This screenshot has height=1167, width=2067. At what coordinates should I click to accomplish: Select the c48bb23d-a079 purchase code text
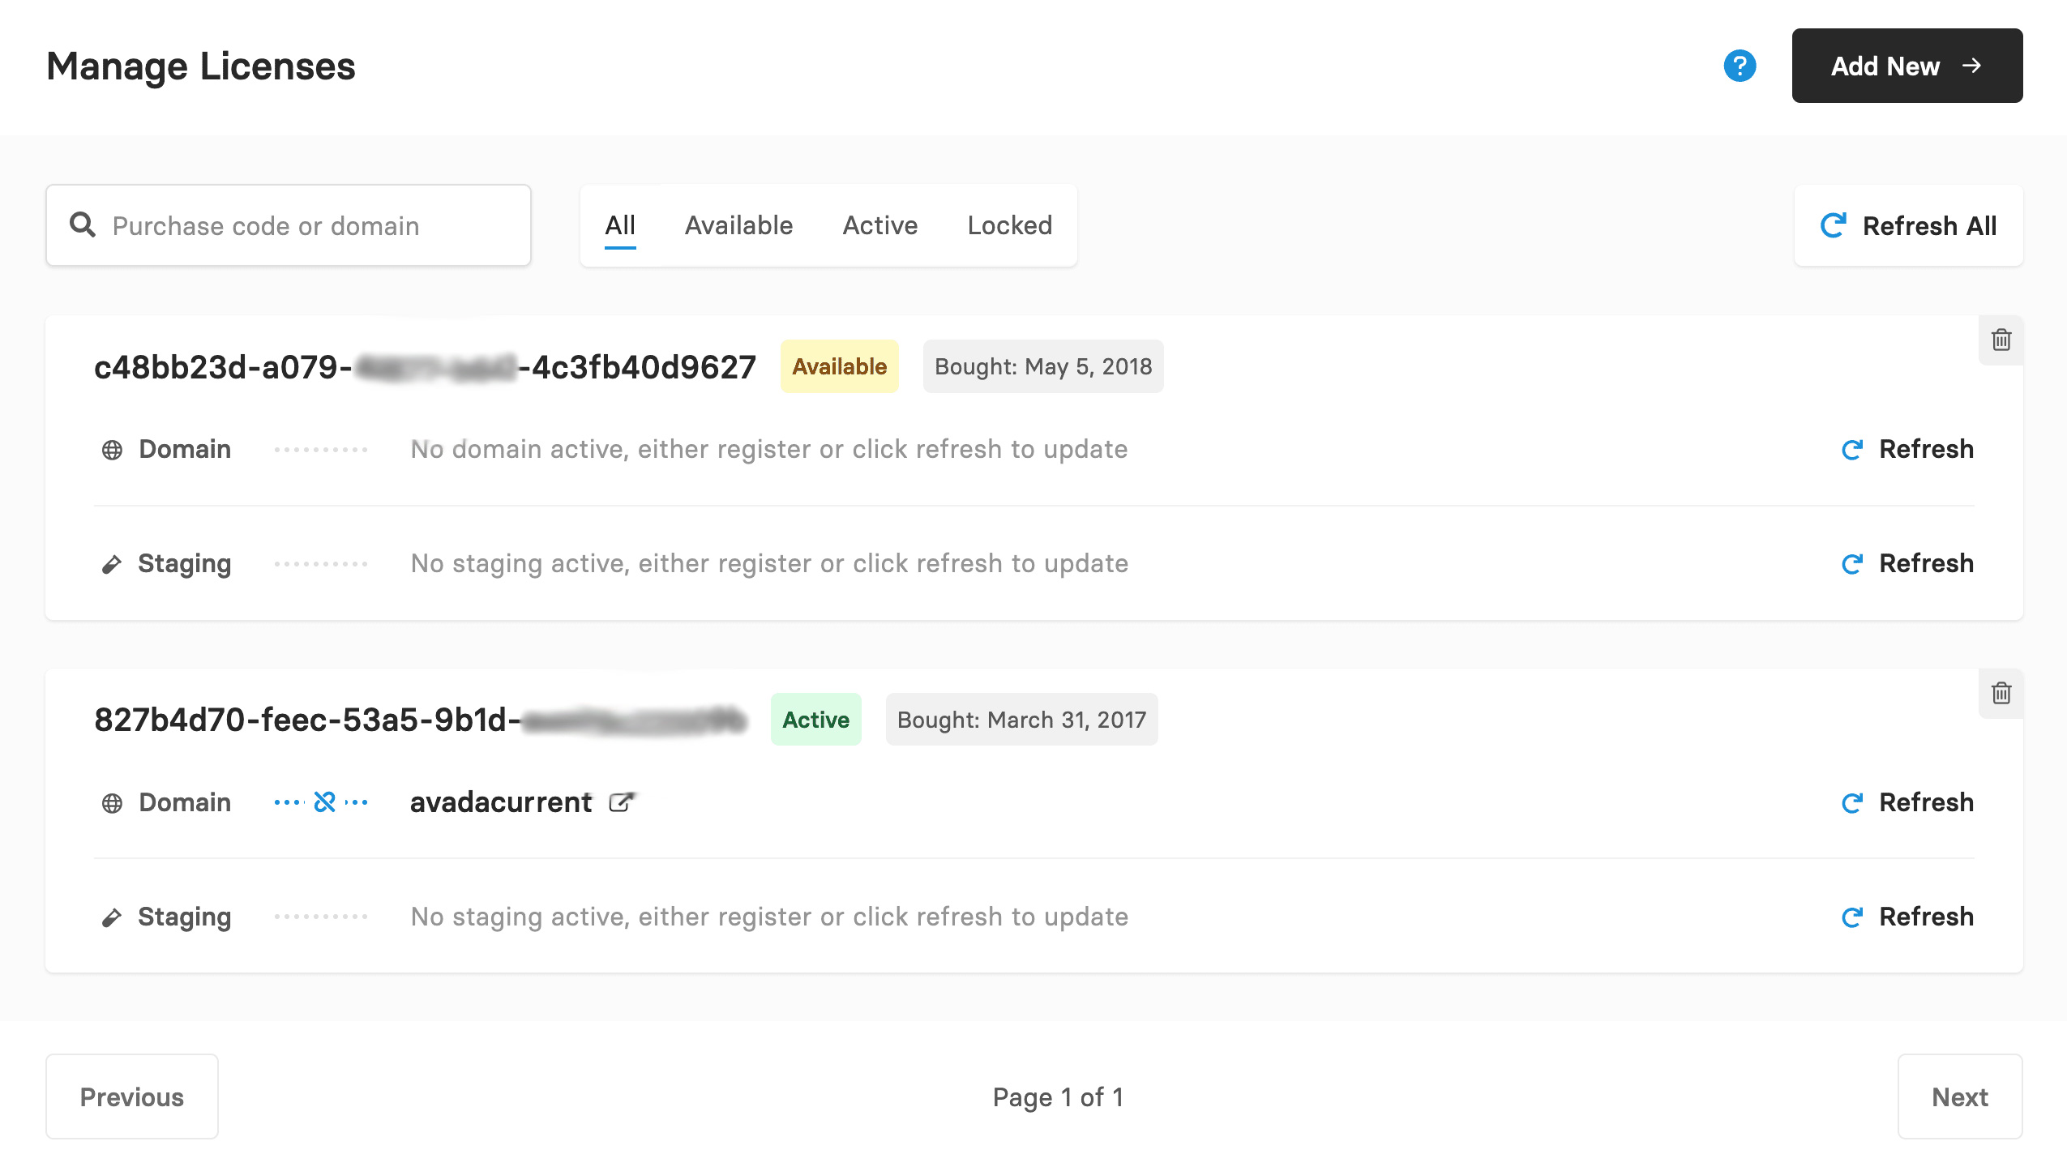(x=425, y=367)
